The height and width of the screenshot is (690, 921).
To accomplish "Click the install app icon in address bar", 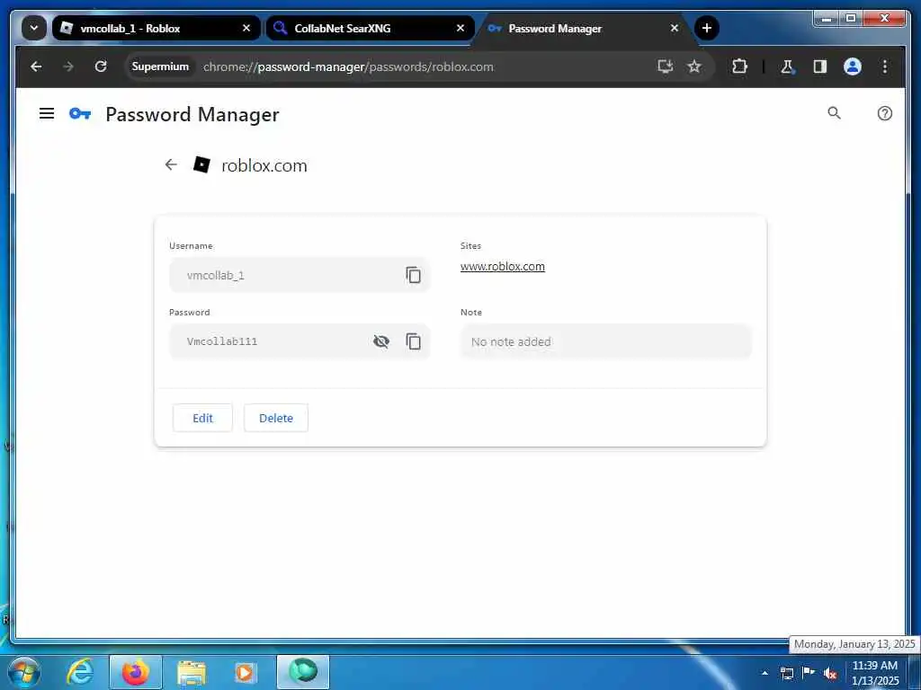I will 665,66.
